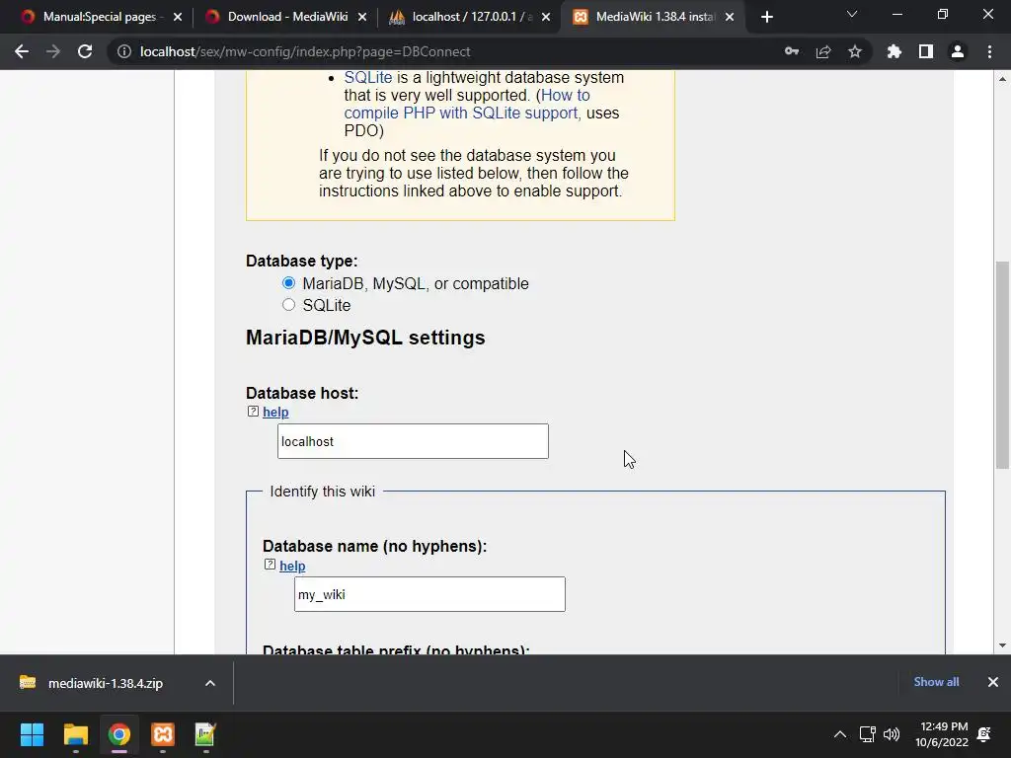
Task: Open the volume tray icon
Action: (x=892, y=734)
